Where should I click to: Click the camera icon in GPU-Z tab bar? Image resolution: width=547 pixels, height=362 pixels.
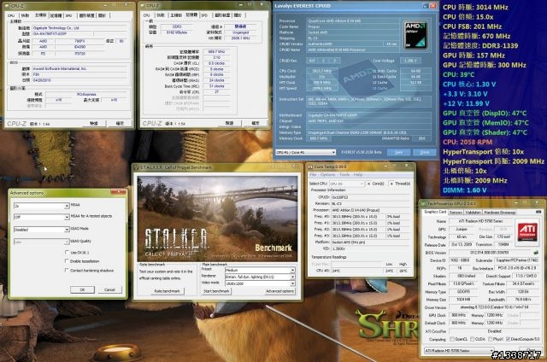coord(538,212)
